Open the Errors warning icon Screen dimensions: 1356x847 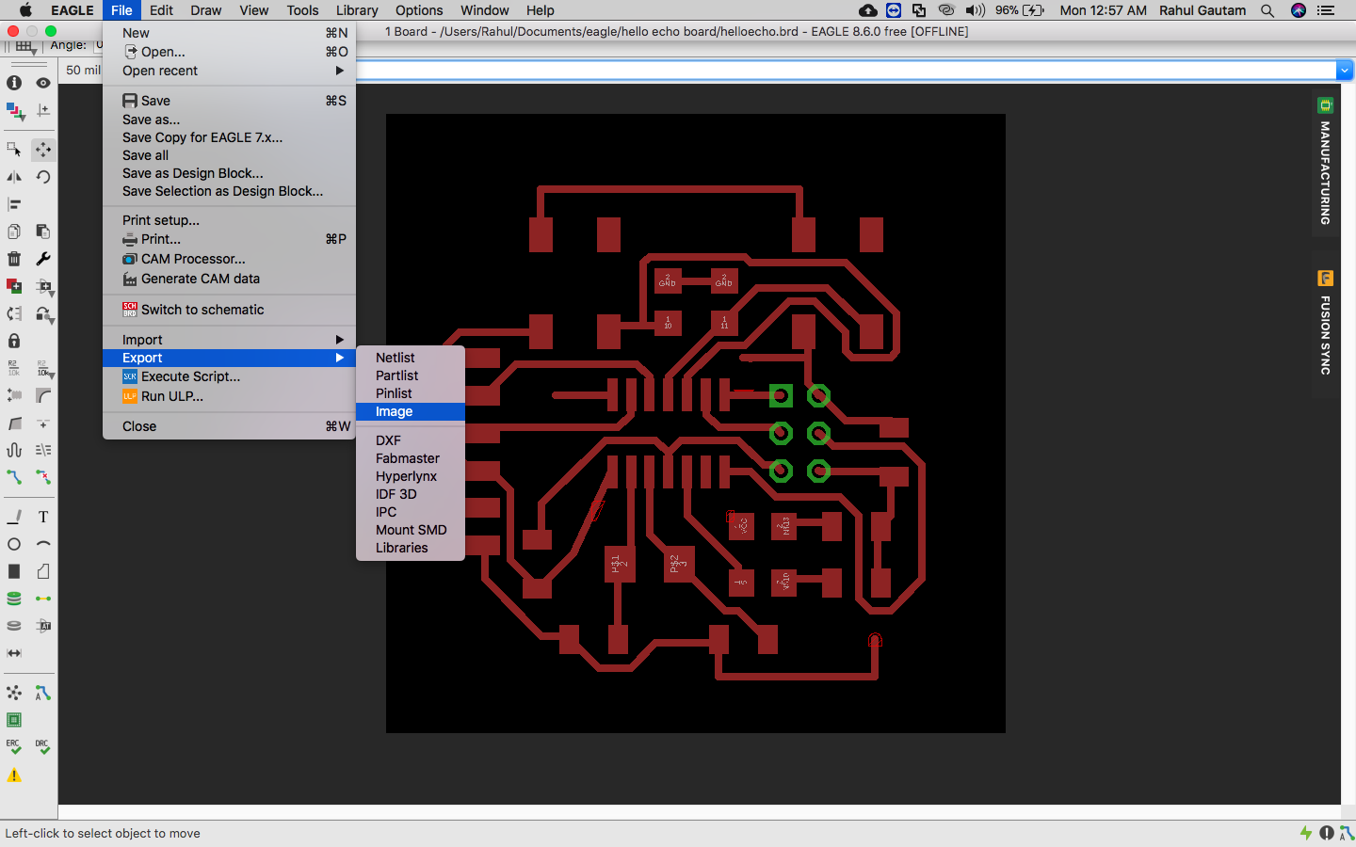(14, 775)
